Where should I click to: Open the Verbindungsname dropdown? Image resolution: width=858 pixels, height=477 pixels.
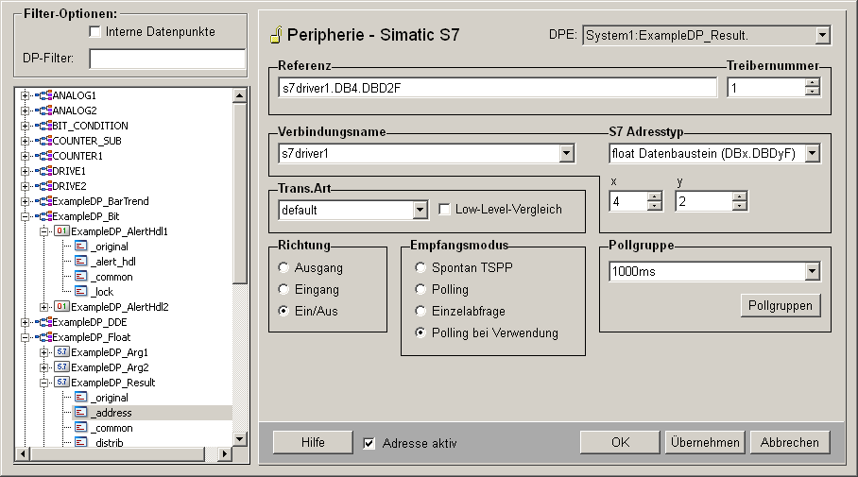click(566, 153)
